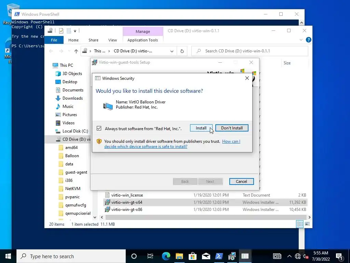This screenshot has width=350, height=263.
Task: Open File Explorer taskbar icon
Action: pos(179,256)
